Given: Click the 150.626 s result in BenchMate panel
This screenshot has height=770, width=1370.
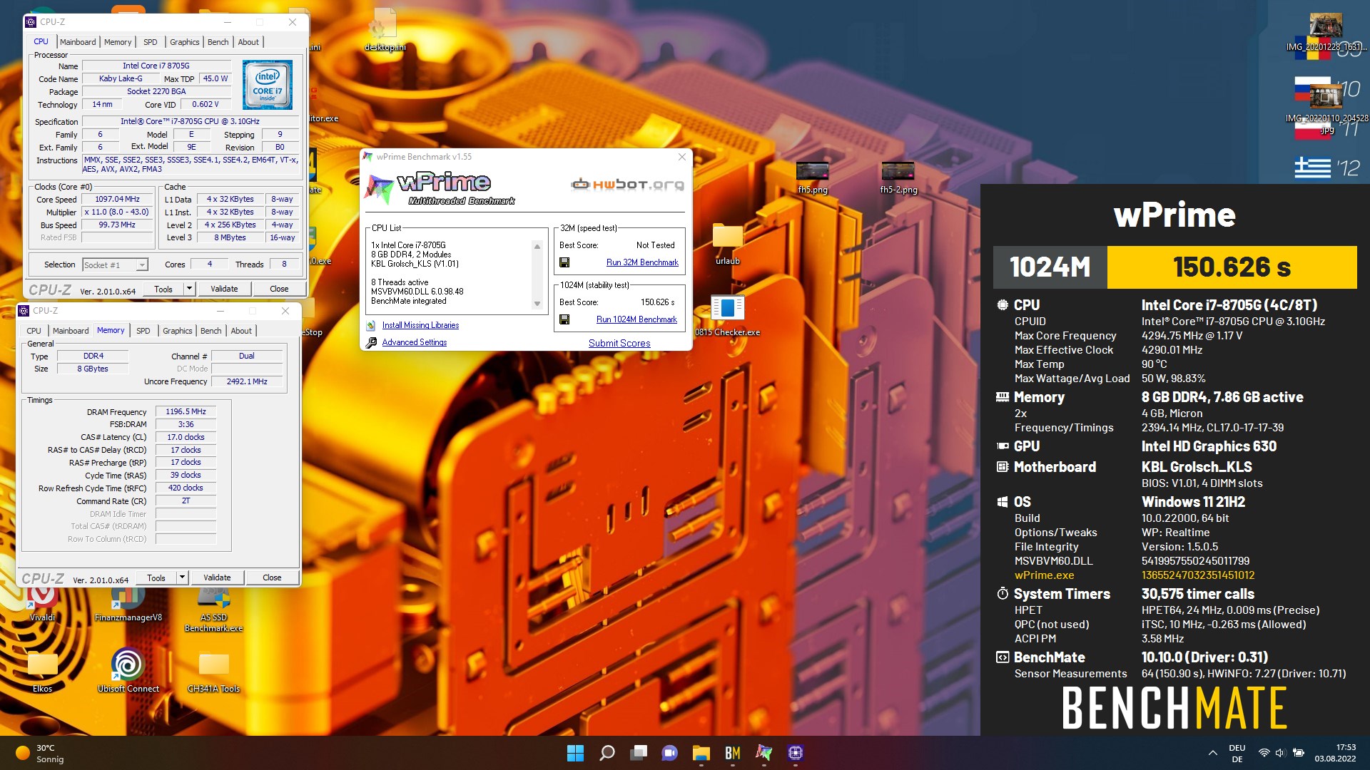Looking at the screenshot, I should pyautogui.click(x=1232, y=267).
